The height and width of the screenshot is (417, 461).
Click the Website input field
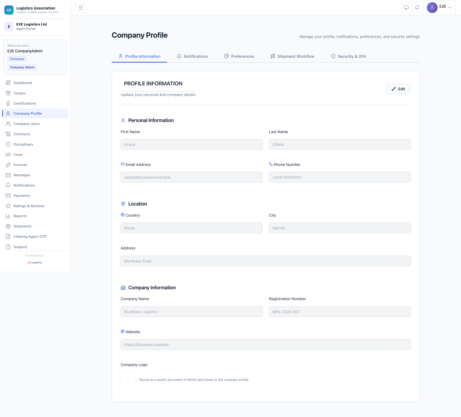point(265,344)
